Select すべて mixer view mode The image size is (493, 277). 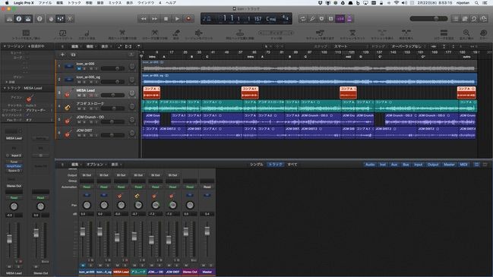coord(292,165)
